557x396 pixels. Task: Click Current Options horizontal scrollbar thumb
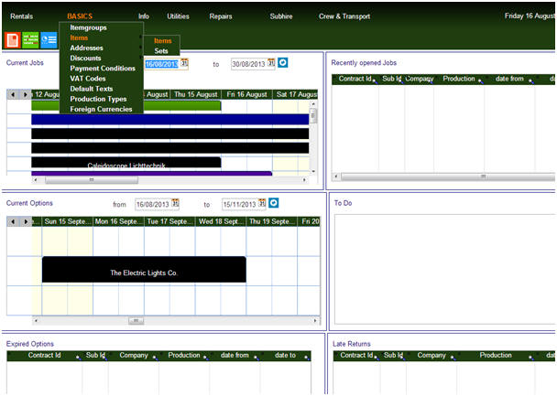(137, 321)
